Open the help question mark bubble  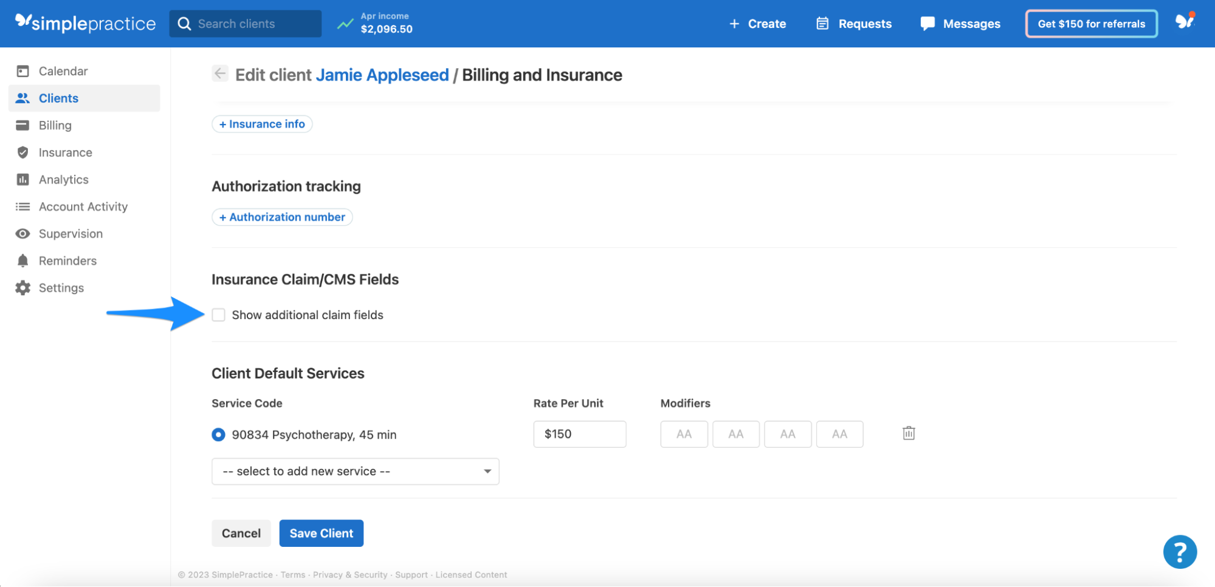tap(1180, 552)
